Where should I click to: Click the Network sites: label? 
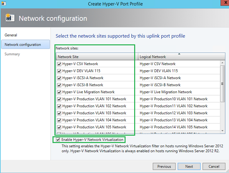tap(67, 48)
